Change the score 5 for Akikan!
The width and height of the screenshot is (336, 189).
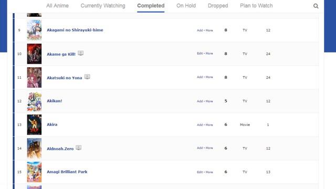[226, 101]
